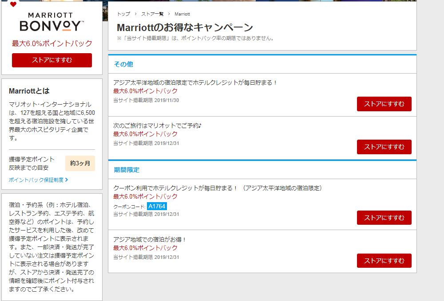Click the Marriott Bonvoy logo
The height and width of the screenshot is (301, 444).
[52, 22]
